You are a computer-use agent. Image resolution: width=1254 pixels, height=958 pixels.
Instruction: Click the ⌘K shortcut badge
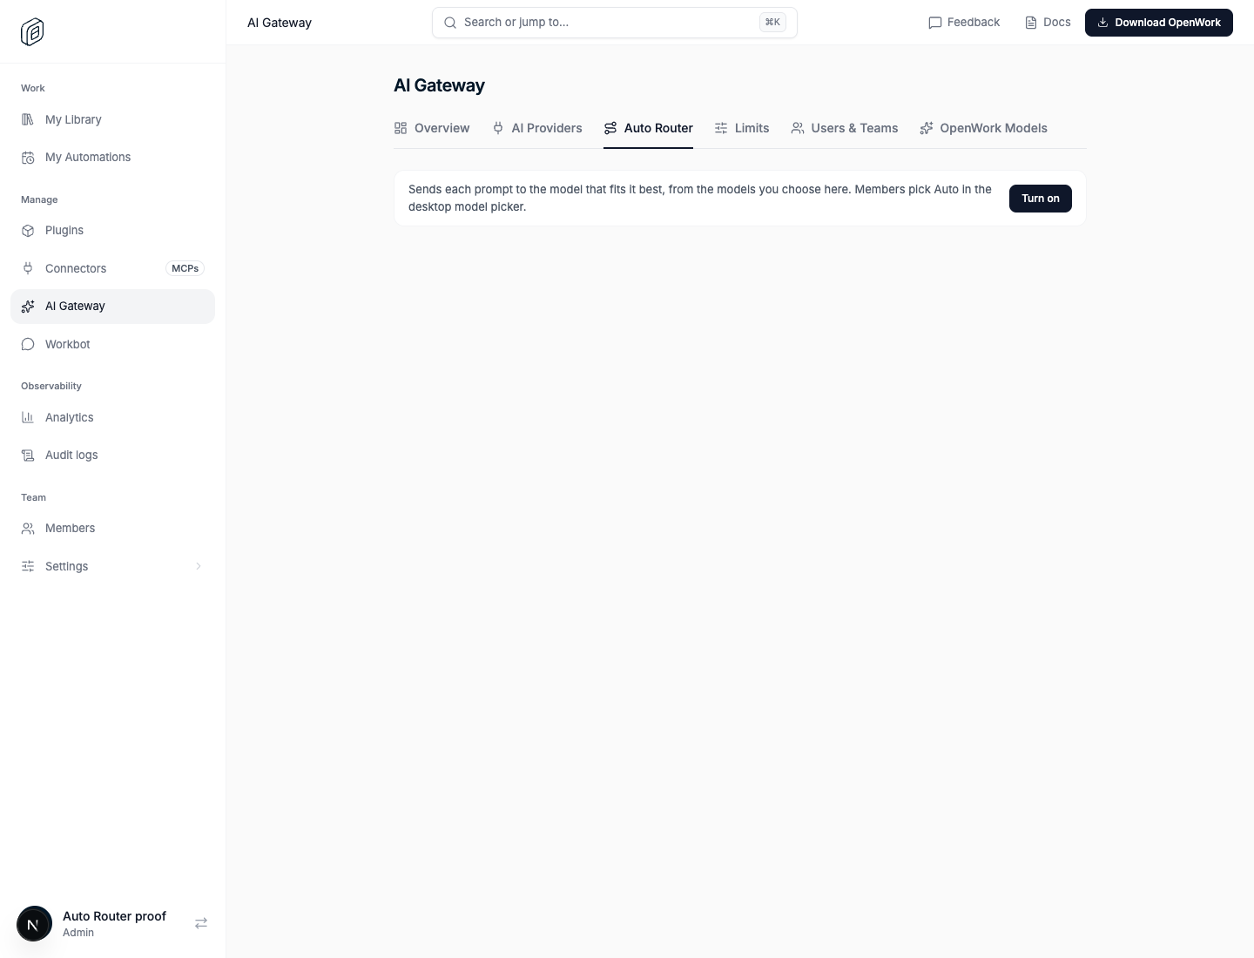click(772, 23)
